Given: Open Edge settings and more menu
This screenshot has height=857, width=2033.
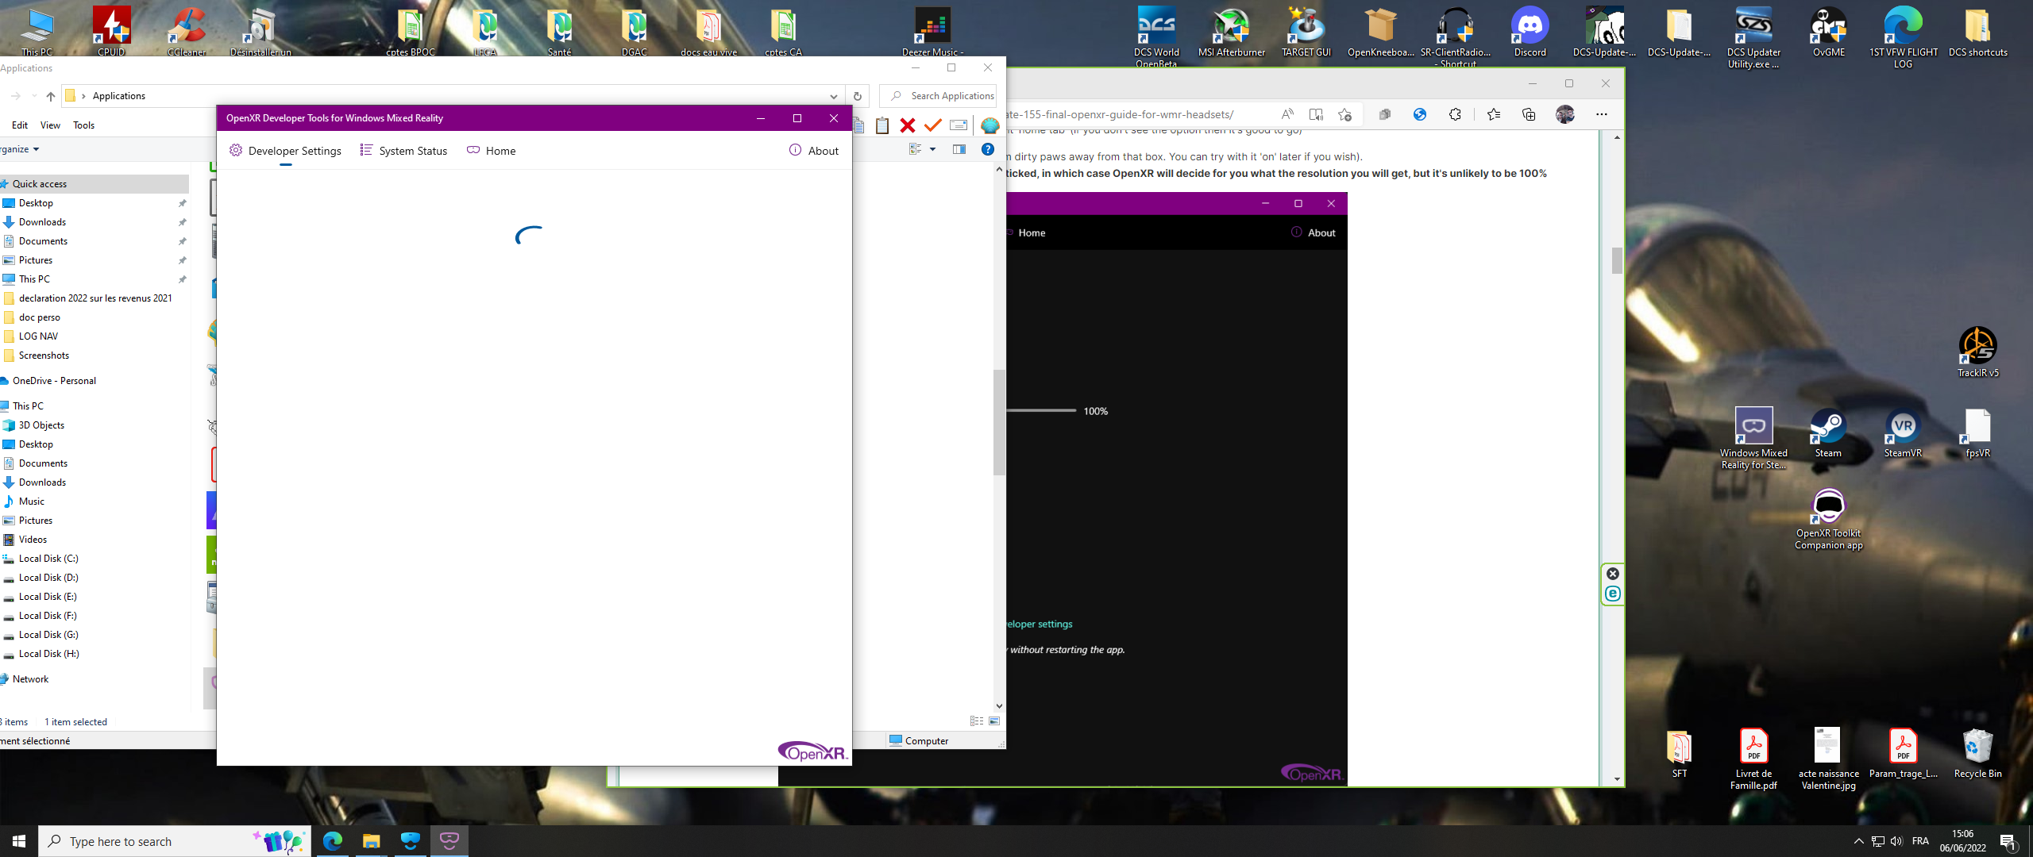Looking at the screenshot, I should click(1602, 114).
